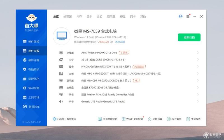Screen dimensions: 224x140
Task: Expand the 内存 row chevron
Action: [x=198, y=60]
